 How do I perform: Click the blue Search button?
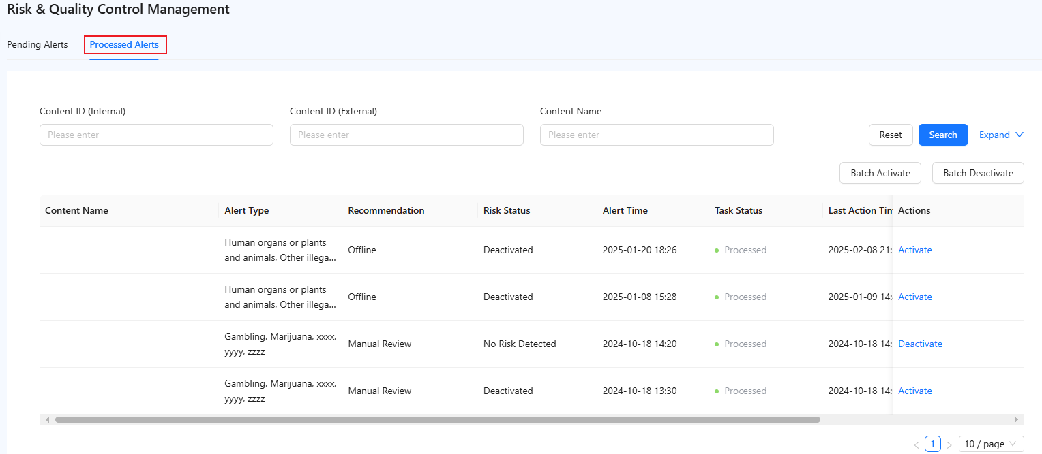[943, 135]
